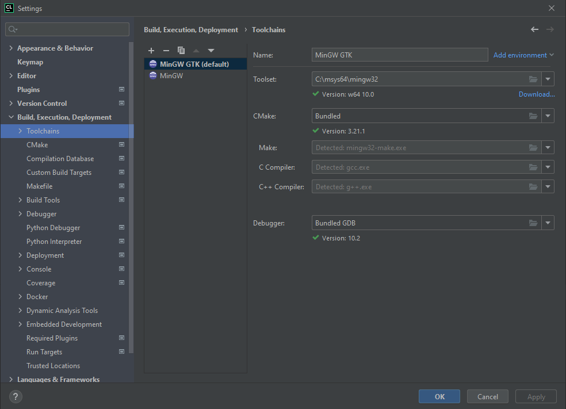
Task: Open the help question mark button
Action: [16, 396]
